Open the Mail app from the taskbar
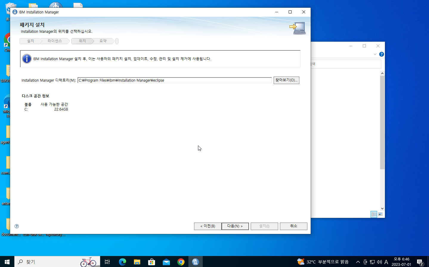This screenshot has height=267, width=429. coord(166,262)
